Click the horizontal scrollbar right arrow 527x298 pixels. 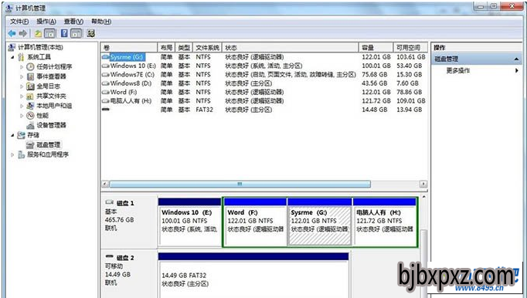tap(423, 184)
